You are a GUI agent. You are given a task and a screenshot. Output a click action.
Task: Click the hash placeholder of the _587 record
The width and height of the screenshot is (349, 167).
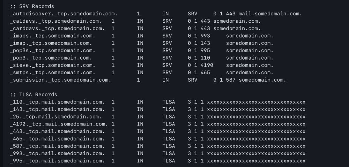point(256,146)
